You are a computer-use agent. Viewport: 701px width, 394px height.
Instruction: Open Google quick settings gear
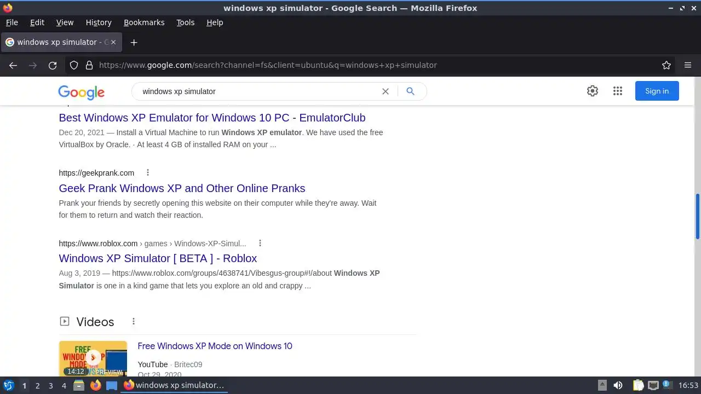click(593, 91)
